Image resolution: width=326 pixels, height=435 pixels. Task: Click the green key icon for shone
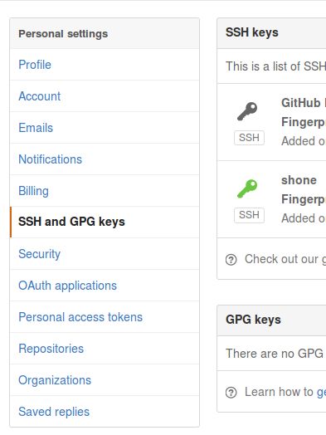pyautogui.click(x=247, y=189)
